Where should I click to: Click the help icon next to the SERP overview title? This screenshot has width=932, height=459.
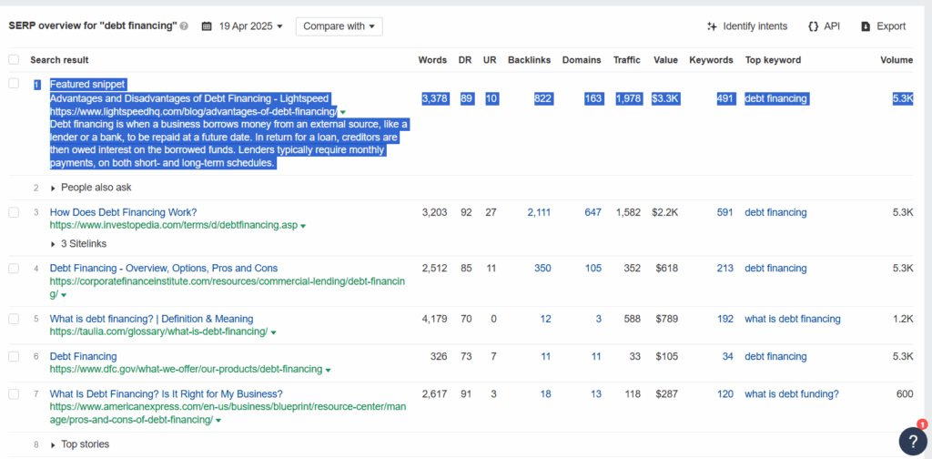[x=184, y=26]
